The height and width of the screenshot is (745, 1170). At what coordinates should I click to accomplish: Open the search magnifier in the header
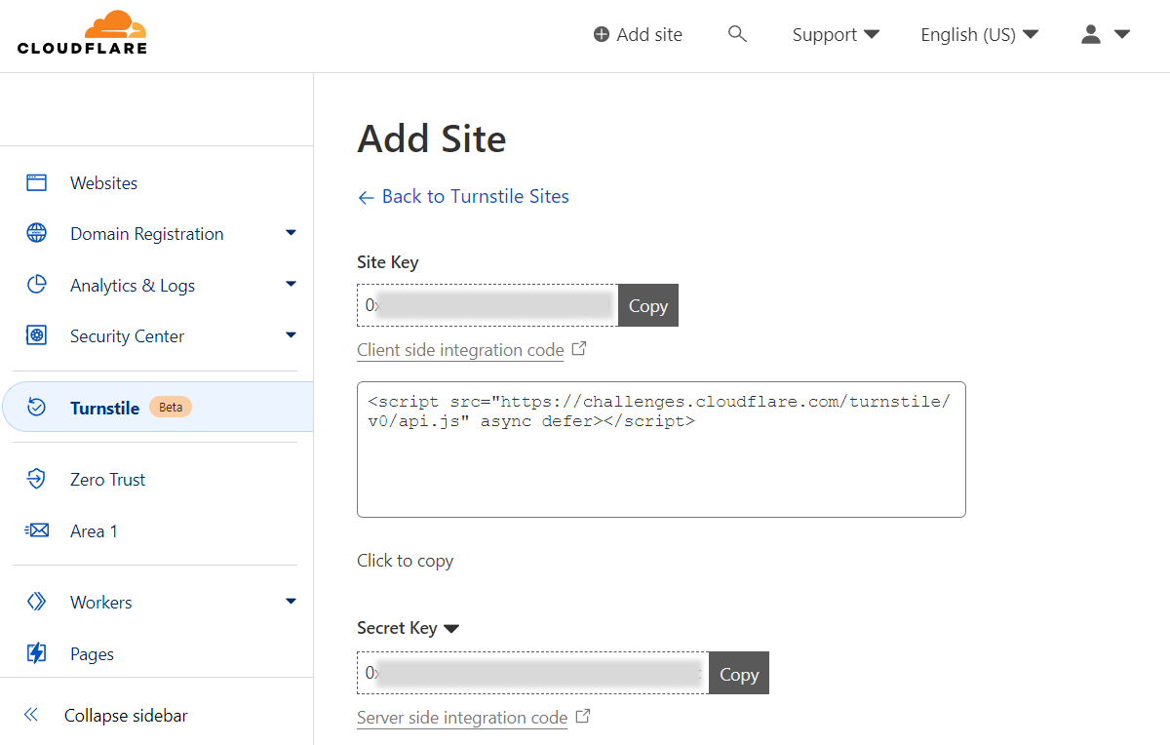(x=738, y=33)
